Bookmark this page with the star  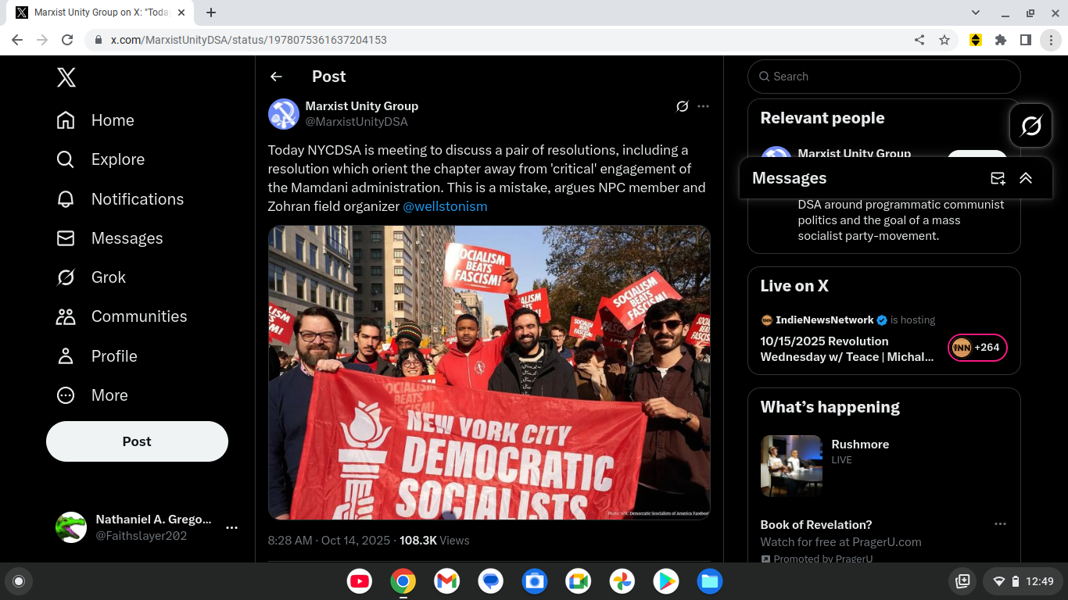click(x=944, y=40)
